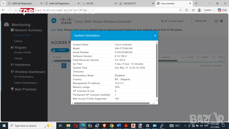Toggle the 2.4GHz band button
Image resolution: width=229 pixels, height=129 pixels.
[x=60, y=50]
